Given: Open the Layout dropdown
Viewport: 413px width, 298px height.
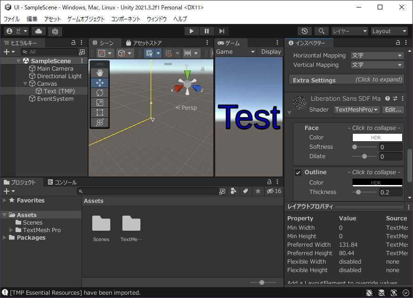Looking at the screenshot, I should click(x=389, y=31).
